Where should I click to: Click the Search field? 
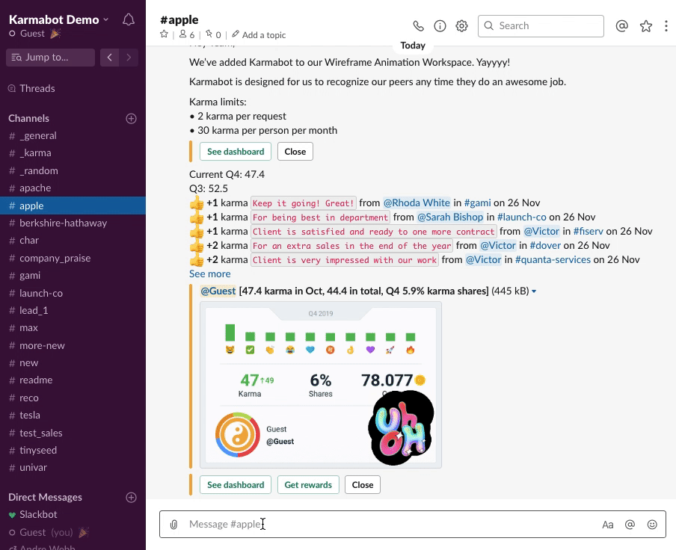(x=541, y=26)
